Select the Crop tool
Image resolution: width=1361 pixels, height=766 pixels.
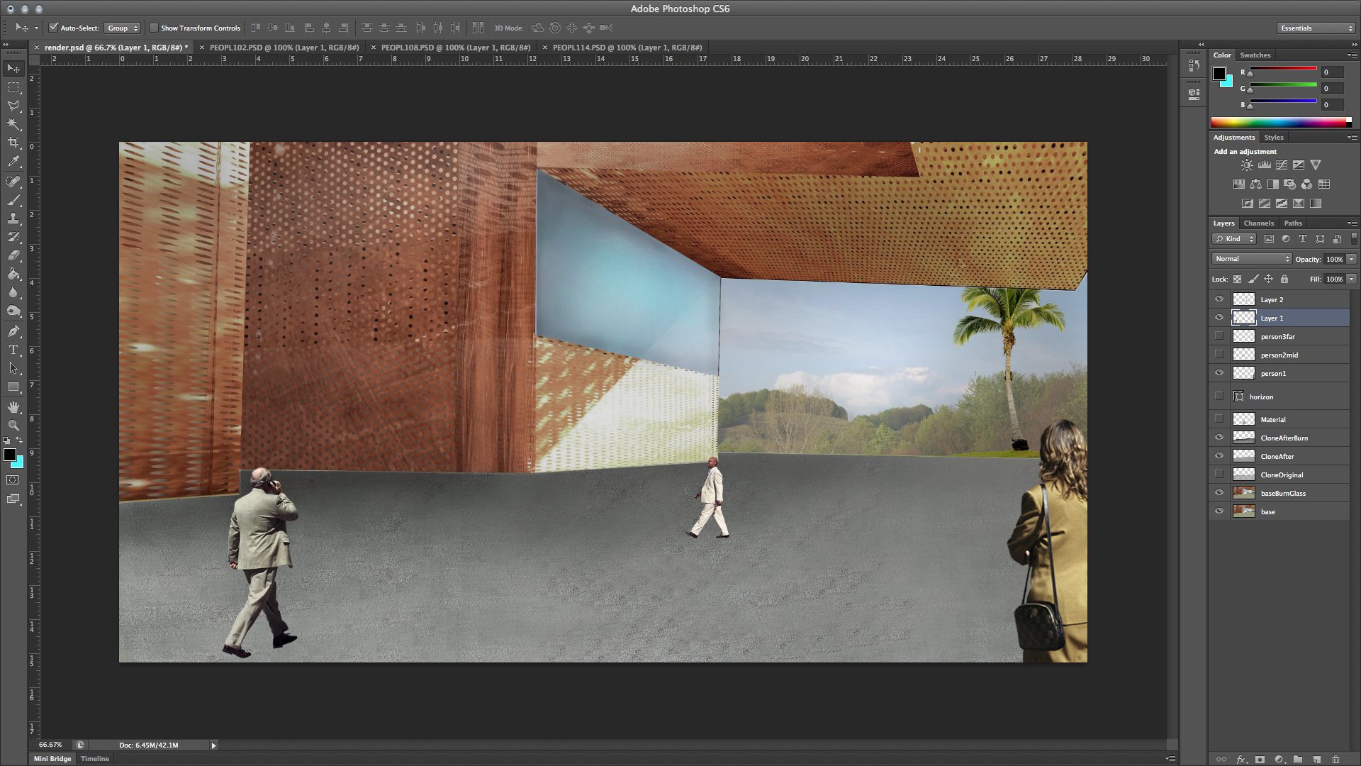pos(13,143)
